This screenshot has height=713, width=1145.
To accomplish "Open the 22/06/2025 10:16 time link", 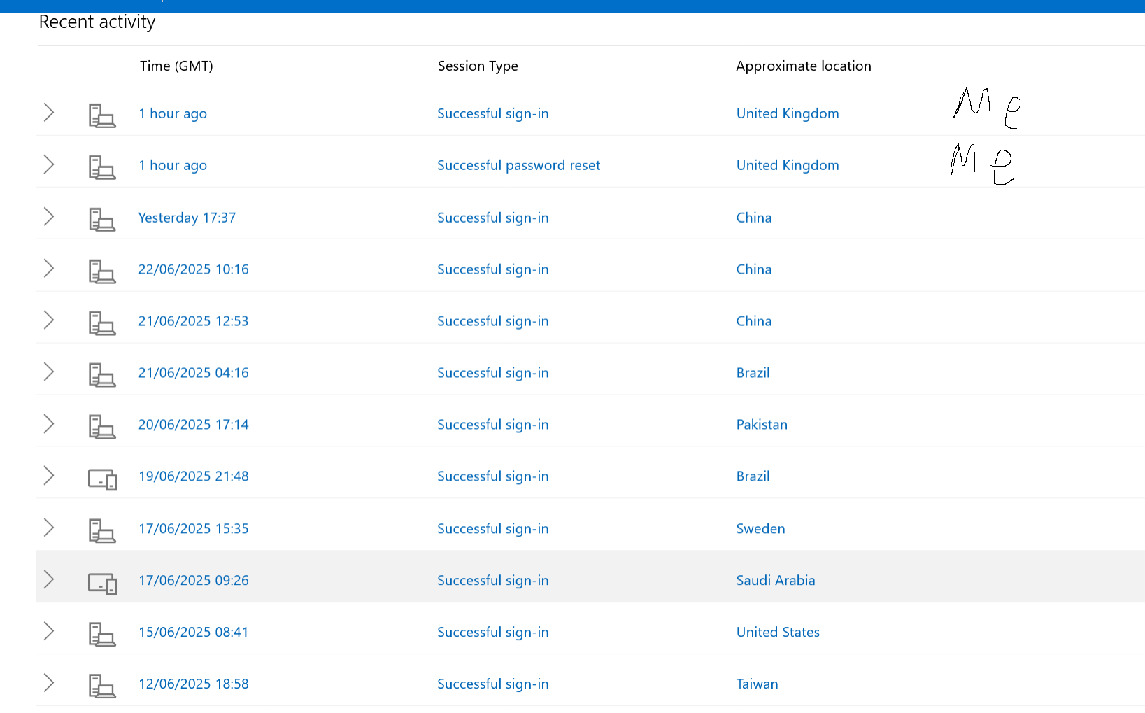I will coord(194,269).
